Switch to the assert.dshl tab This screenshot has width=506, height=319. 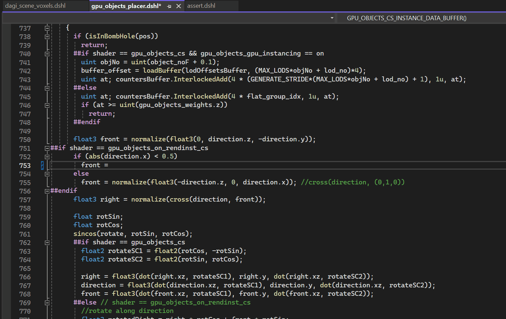tap(201, 6)
